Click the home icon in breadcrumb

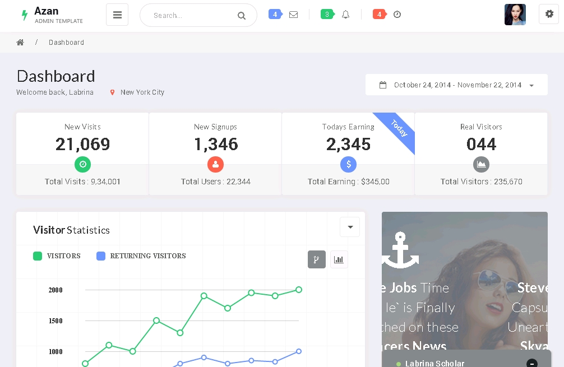(x=20, y=43)
